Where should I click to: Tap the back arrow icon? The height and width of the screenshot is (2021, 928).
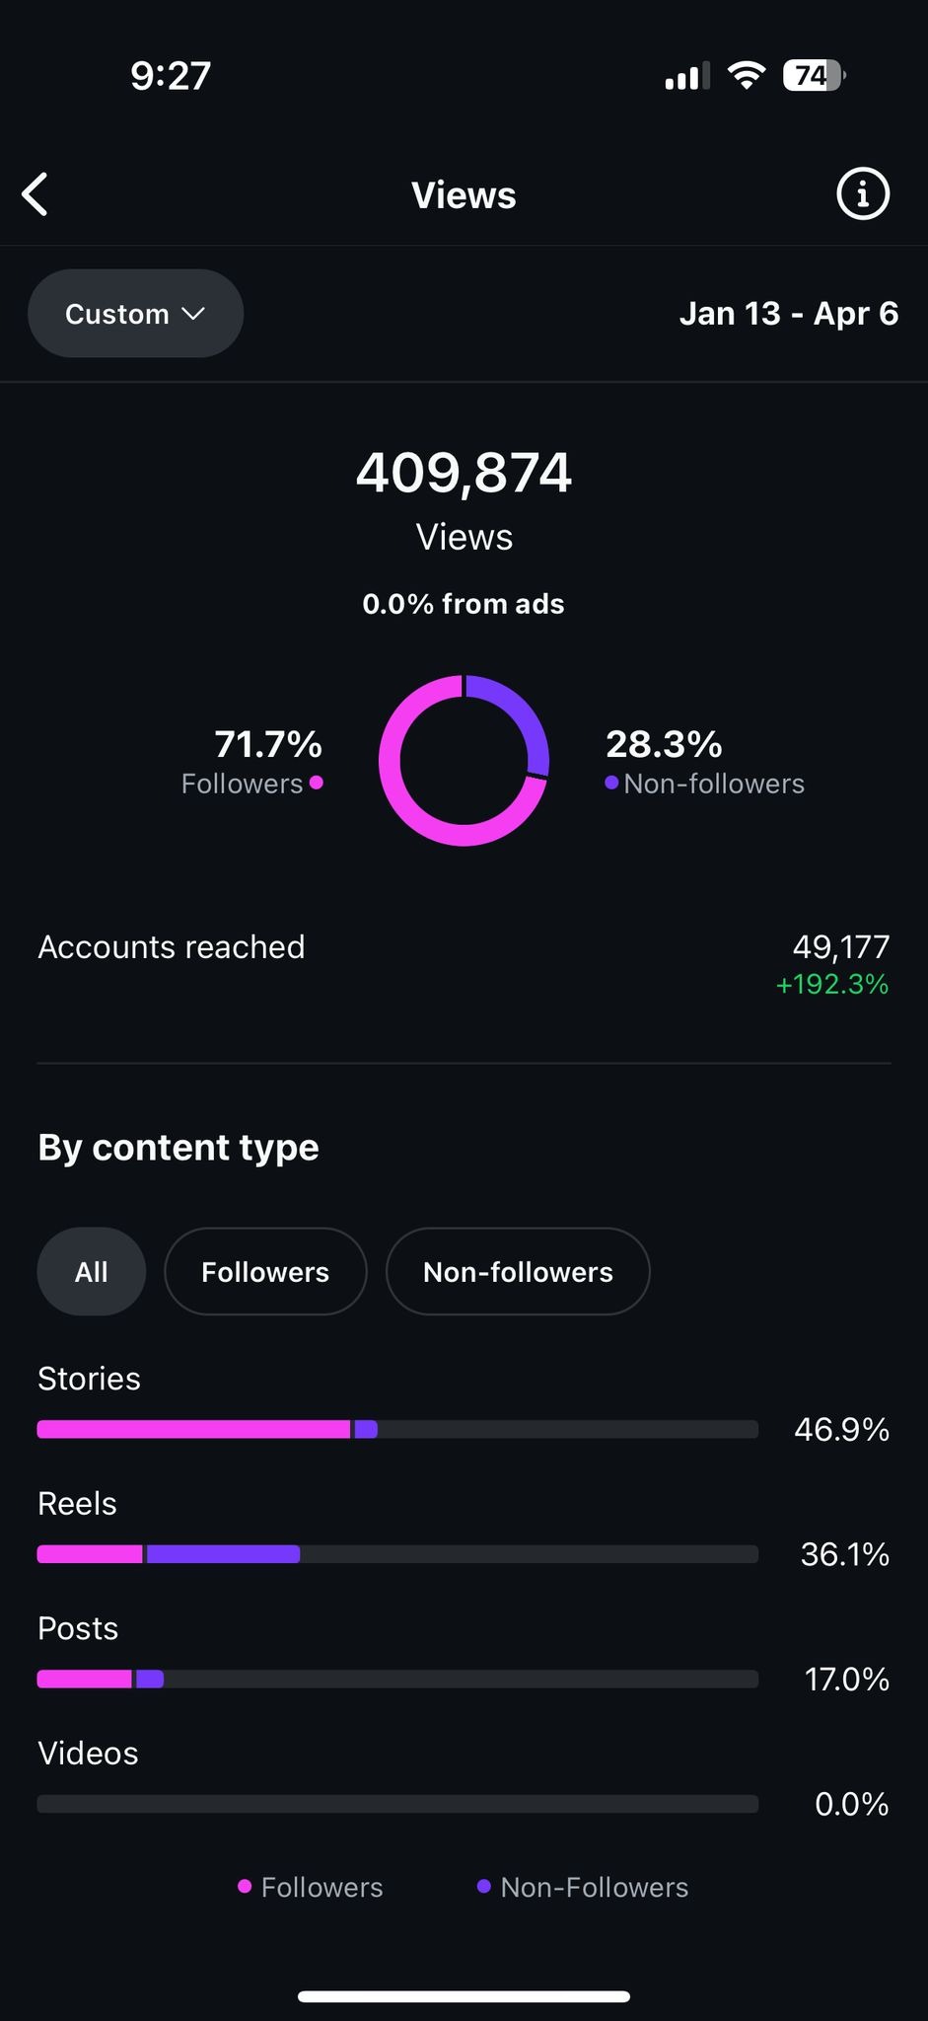pos(36,194)
